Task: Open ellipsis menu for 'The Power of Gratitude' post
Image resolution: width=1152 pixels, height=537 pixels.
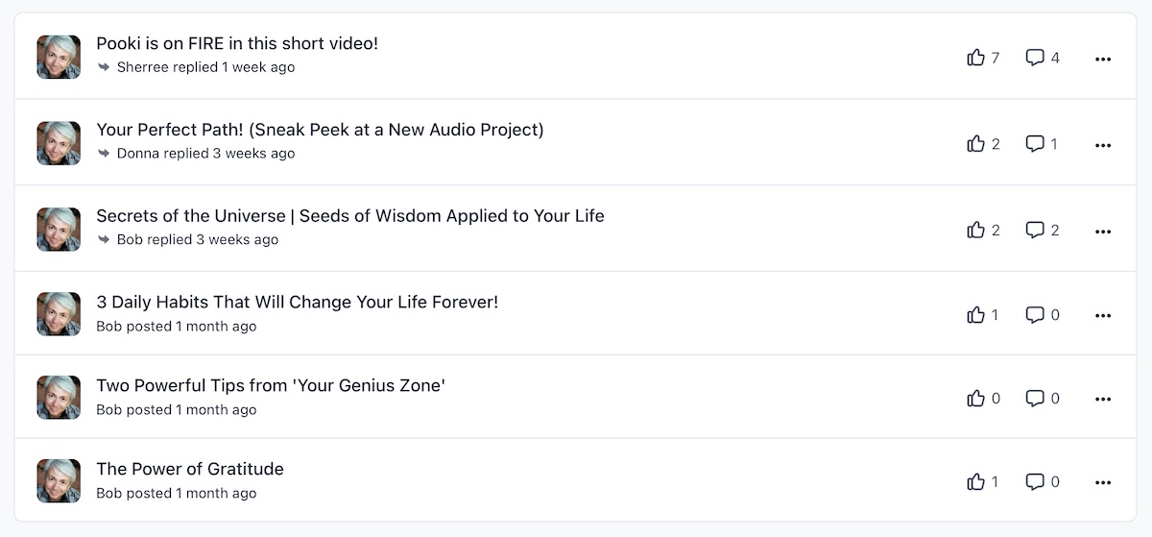Action: [x=1103, y=482]
